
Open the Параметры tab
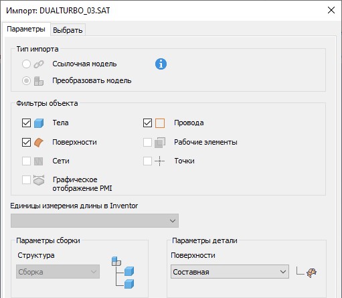[26, 29]
